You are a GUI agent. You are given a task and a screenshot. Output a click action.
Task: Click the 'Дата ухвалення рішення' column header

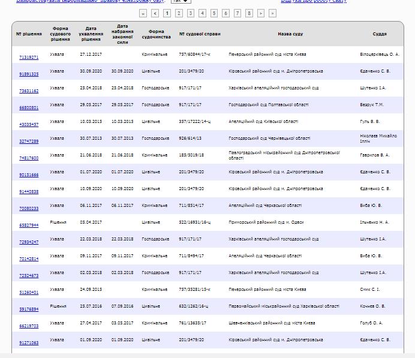click(91, 34)
